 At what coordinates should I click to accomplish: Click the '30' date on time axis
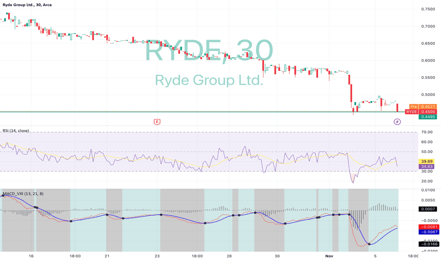[277, 256]
